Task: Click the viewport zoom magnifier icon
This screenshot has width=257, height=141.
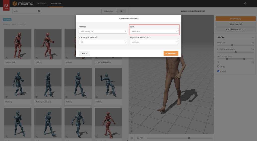Action: click(x=132, y=125)
